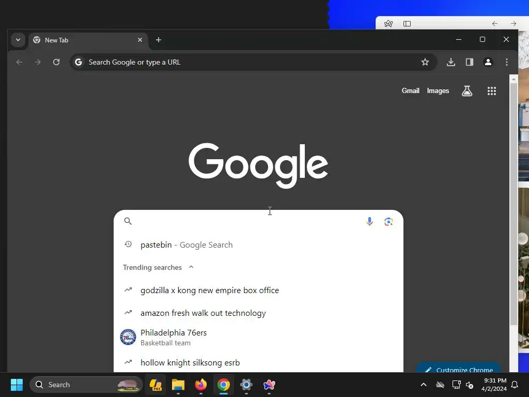Select hollow knight silksong esrb suggestion
This screenshot has height=397, width=529.
[x=258, y=362]
